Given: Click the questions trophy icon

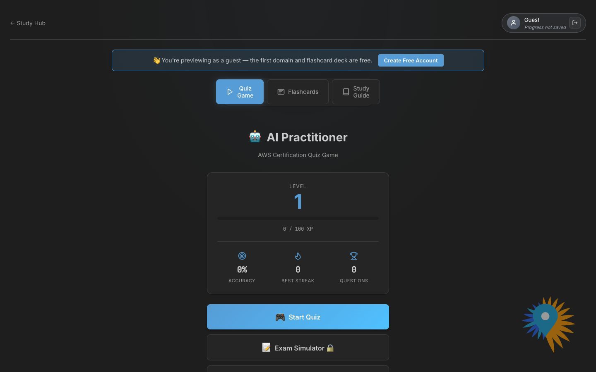Looking at the screenshot, I should coord(354,256).
